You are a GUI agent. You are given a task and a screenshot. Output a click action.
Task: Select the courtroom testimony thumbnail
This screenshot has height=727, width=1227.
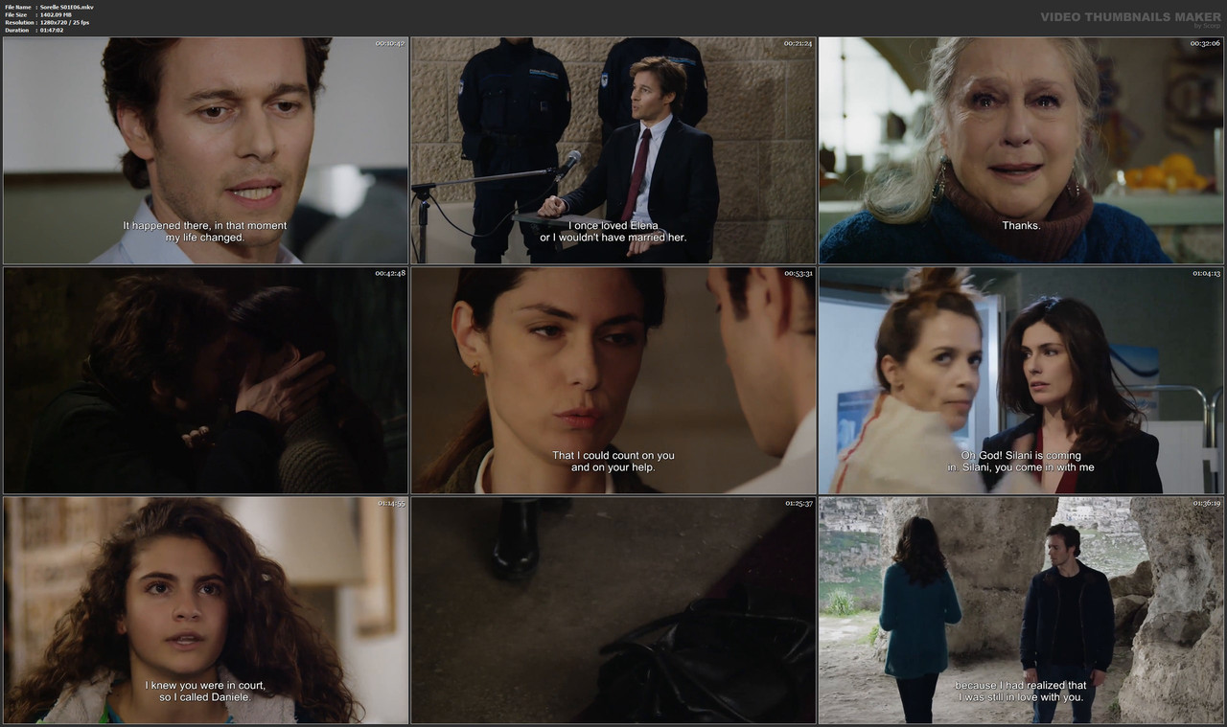tap(613, 149)
